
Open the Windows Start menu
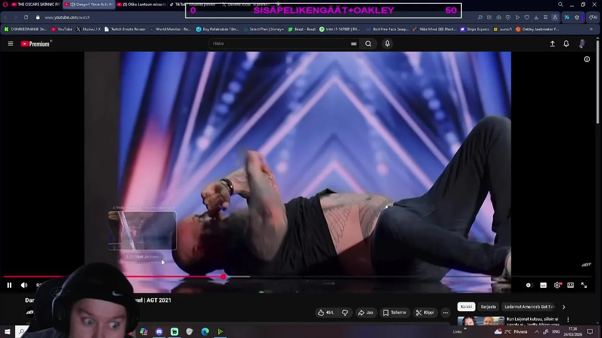(7, 332)
